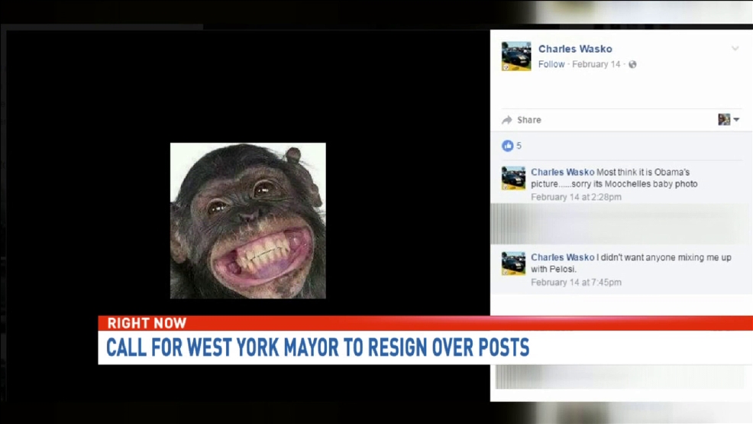Screen dimensions: 753x424
Task: Click the RIGHT NOW news banner label
Action: 147,323
